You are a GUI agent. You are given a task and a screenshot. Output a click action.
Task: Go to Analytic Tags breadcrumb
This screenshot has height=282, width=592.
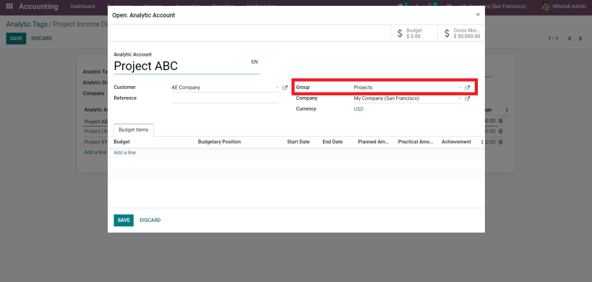27,24
